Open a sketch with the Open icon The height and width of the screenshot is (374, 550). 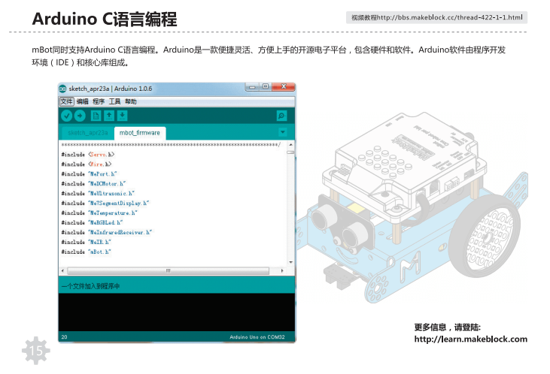[x=109, y=116]
